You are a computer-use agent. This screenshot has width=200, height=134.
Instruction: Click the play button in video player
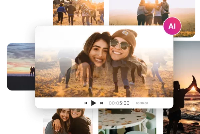pos(94,103)
